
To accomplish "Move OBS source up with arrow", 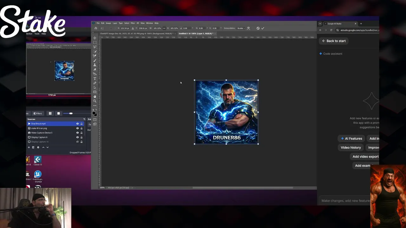I will coord(43,147).
